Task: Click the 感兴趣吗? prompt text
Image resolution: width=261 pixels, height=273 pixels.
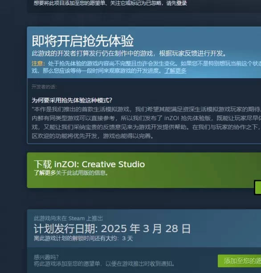Action: [x=46, y=257]
